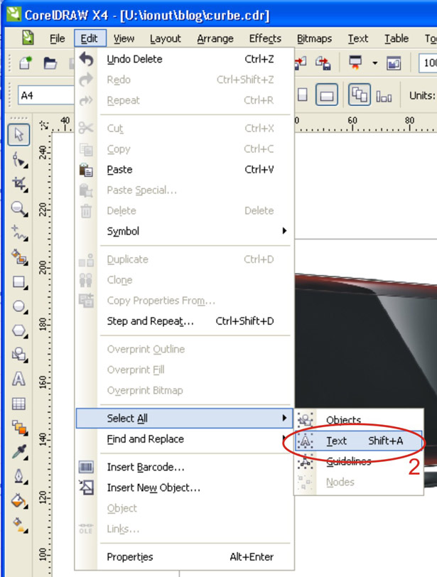Image resolution: width=437 pixels, height=577 pixels.
Task: Select the Interactive Fill tool
Action: [x=18, y=525]
